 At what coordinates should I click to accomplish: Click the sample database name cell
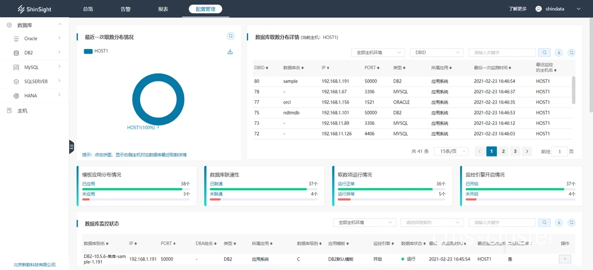(291, 81)
